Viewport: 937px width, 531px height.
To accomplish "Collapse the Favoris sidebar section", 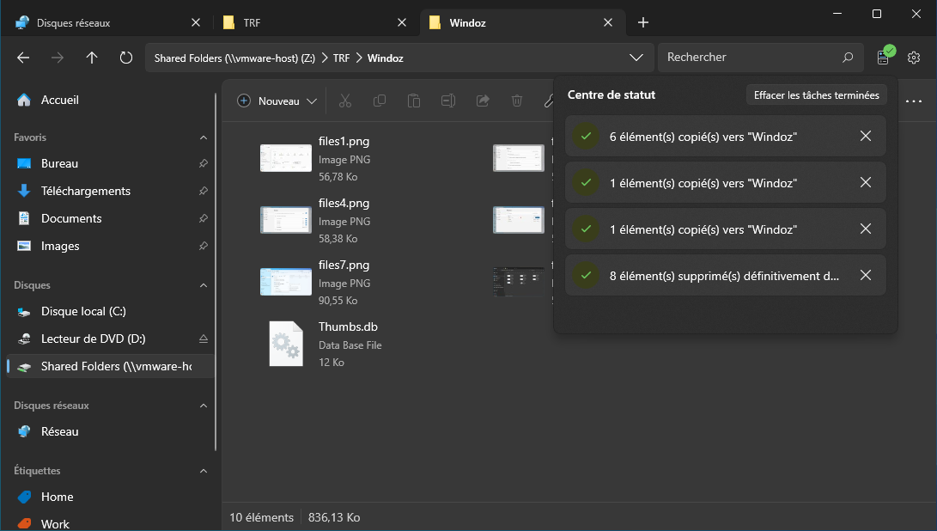I will pos(204,137).
